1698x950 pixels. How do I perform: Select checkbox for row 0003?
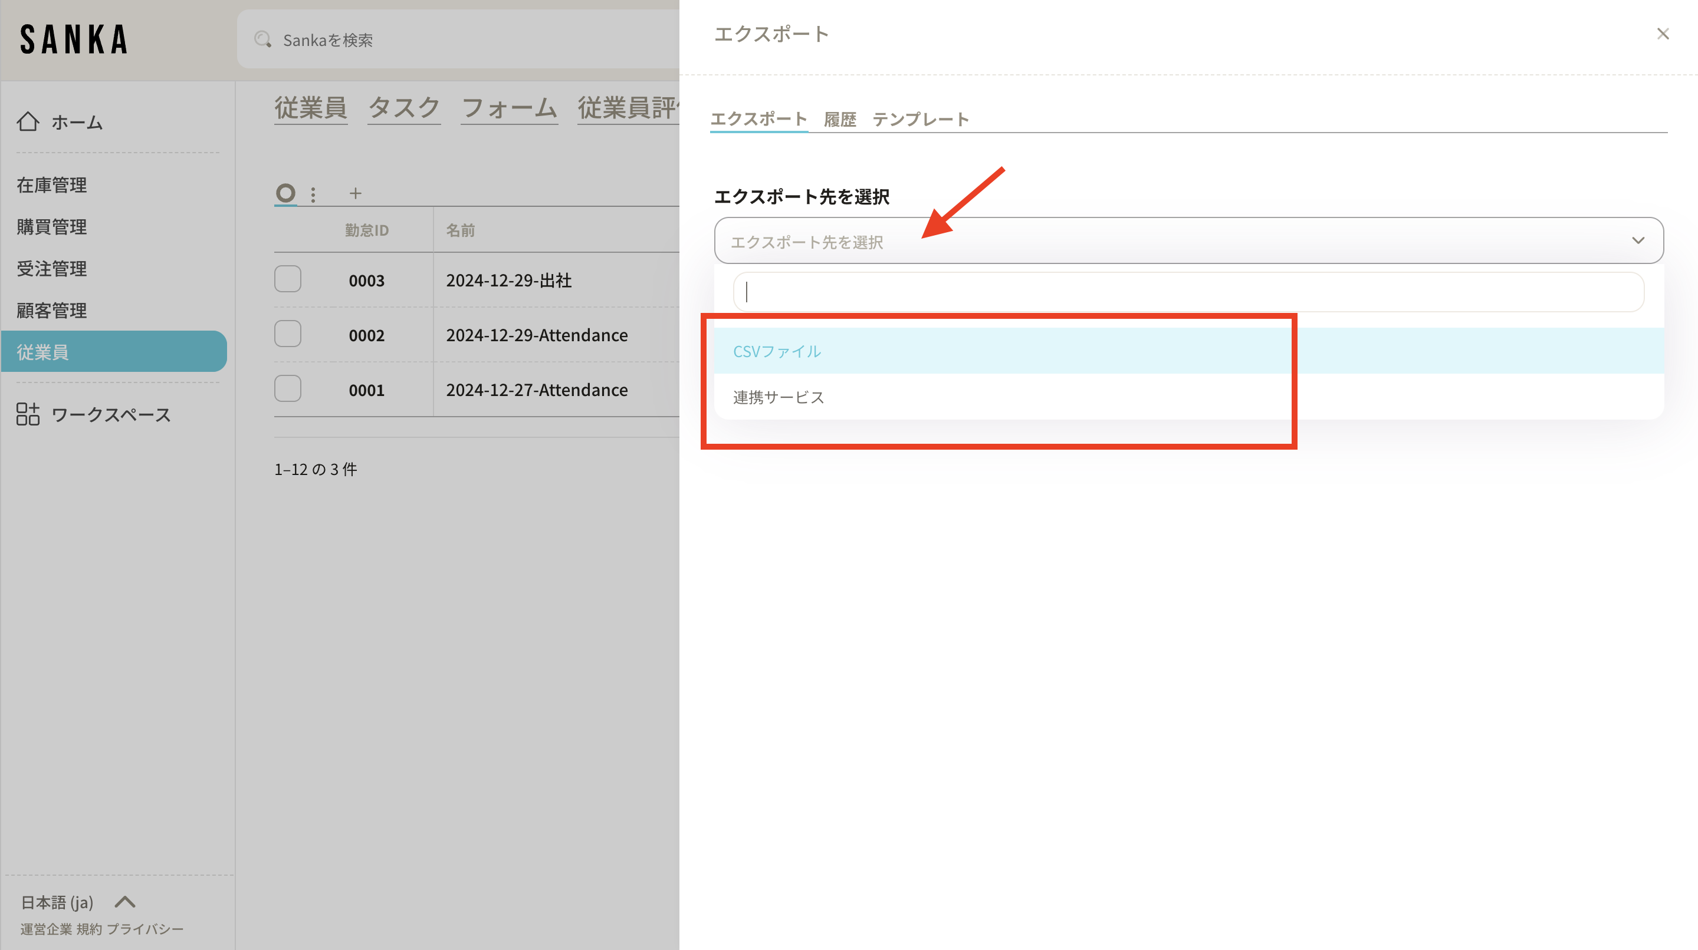coord(288,279)
